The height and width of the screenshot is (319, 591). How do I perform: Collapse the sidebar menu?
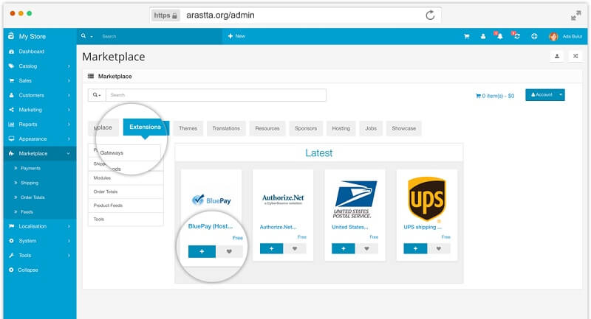point(24,270)
